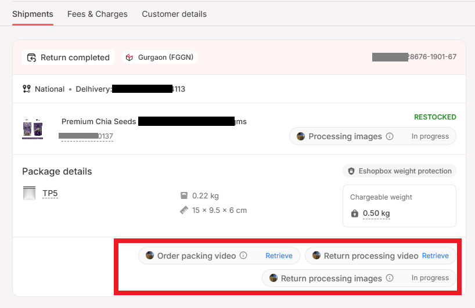Click the National route pin icon
Image resolution: width=475 pixels, height=308 pixels.
tap(27, 89)
